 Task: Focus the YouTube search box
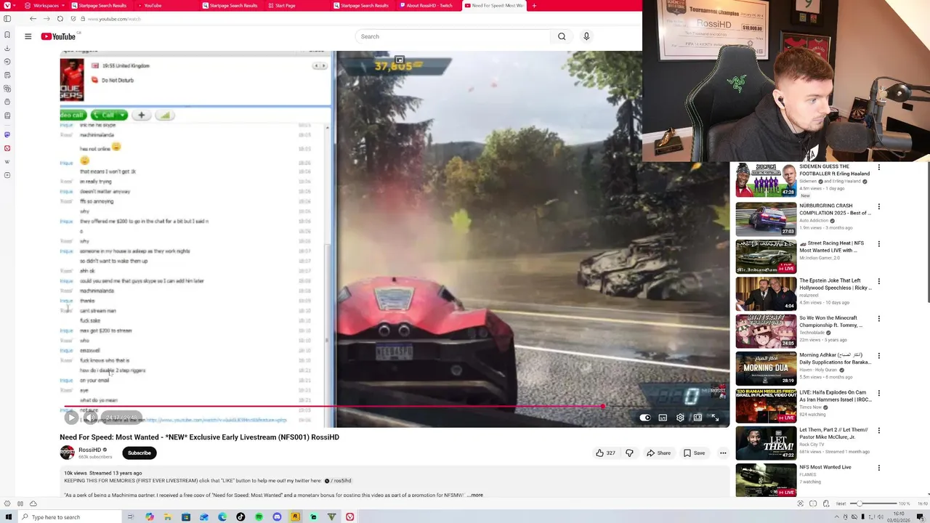point(454,36)
